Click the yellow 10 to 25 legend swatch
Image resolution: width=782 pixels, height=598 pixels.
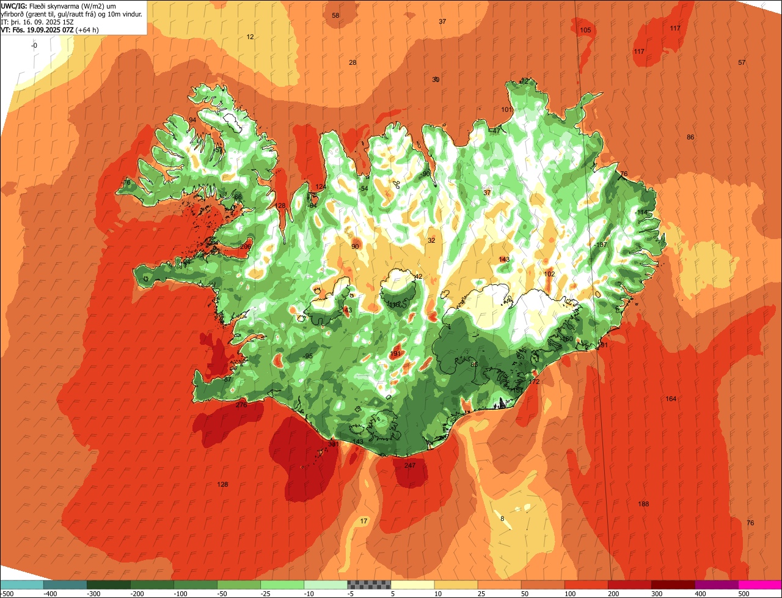tap(456, 585)
